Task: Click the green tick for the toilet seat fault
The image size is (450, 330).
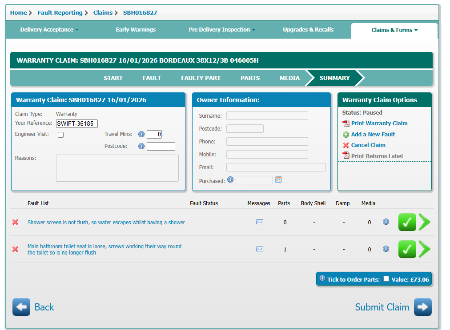Action: point(407,249)
